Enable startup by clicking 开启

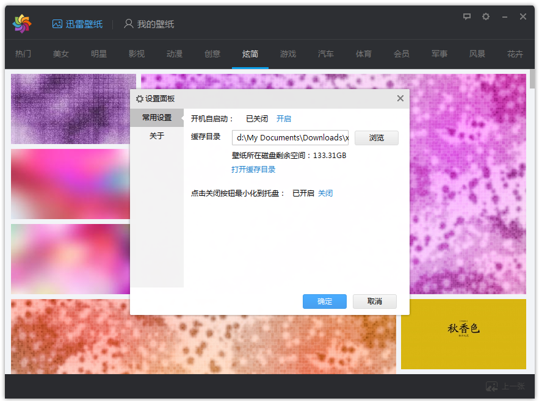click(284, 118)
